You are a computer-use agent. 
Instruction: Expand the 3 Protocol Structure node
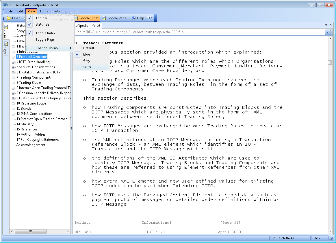13,57
